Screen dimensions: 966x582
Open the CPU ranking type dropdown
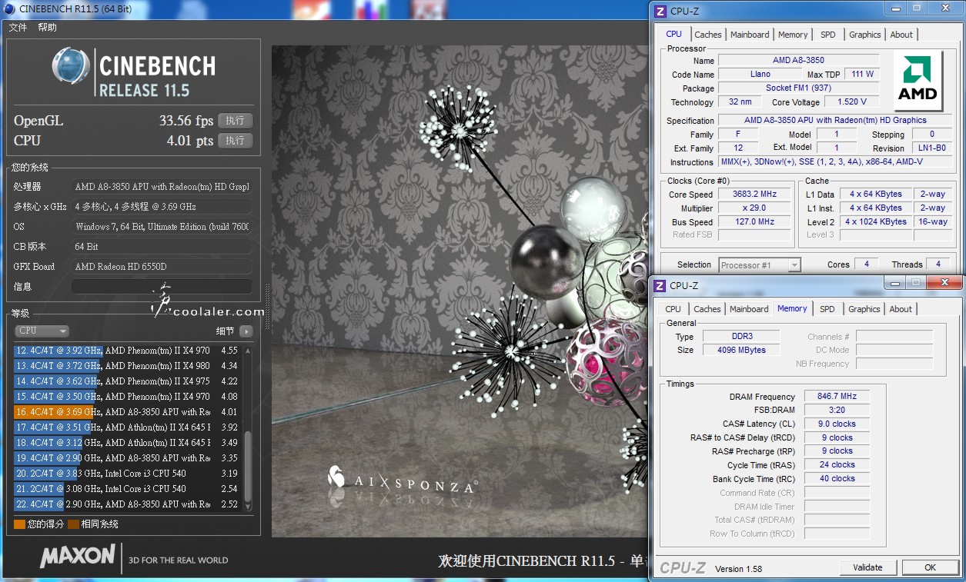(42, 331)
